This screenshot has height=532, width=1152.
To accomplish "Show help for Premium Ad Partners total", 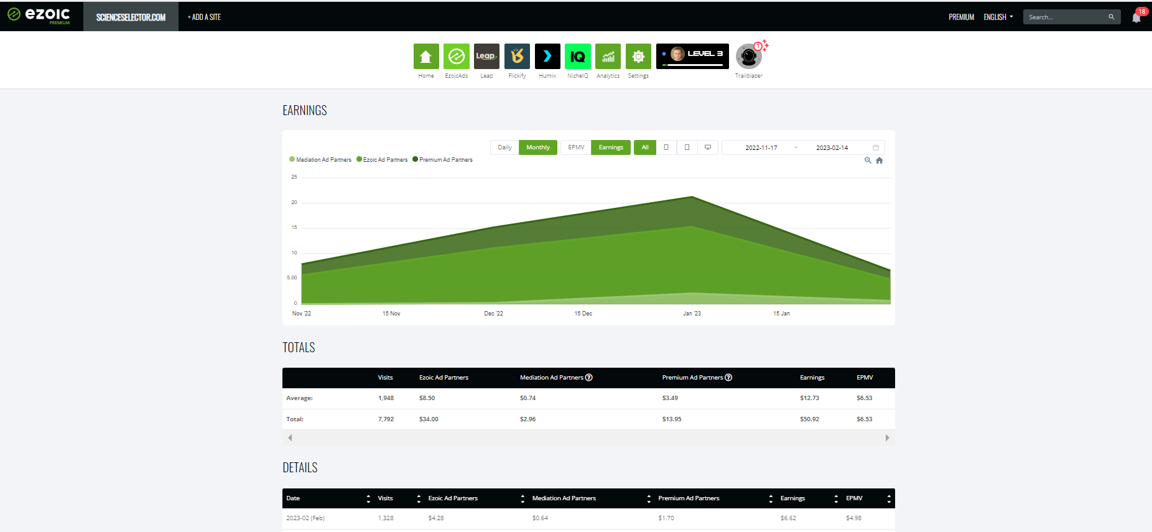I will (728, 378).
